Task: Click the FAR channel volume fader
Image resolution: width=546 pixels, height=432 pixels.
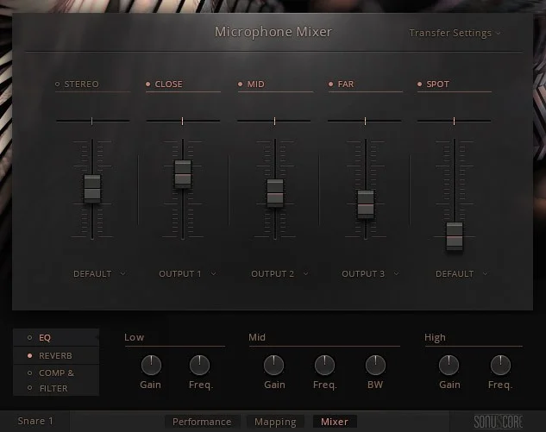Action: [x=366, y=204]
